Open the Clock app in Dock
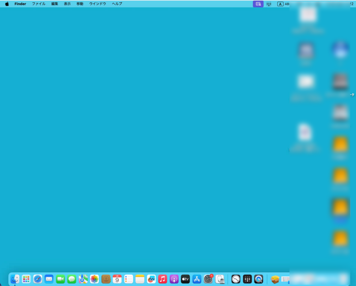 click(x=236, y=279)
